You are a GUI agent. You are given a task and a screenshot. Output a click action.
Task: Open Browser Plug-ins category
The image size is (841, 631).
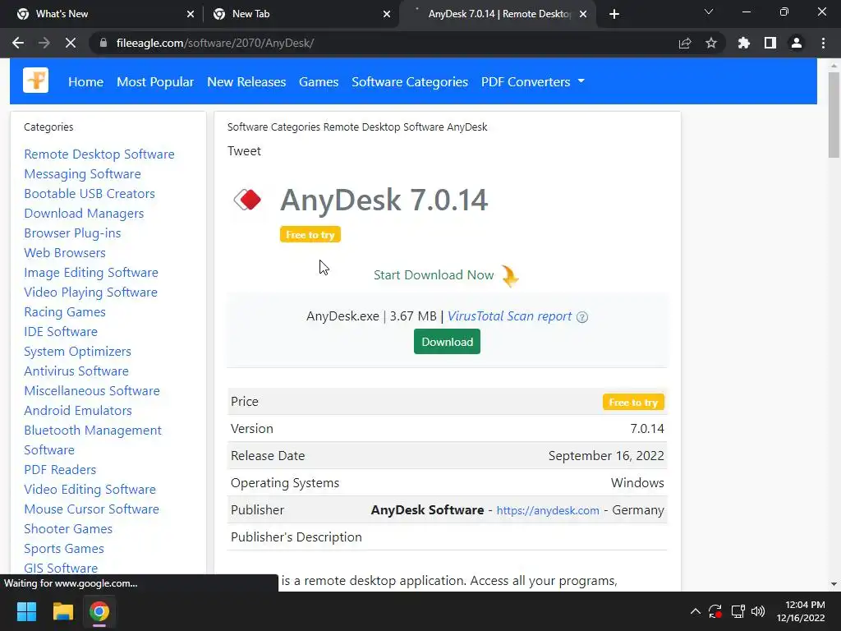point(72,233)
